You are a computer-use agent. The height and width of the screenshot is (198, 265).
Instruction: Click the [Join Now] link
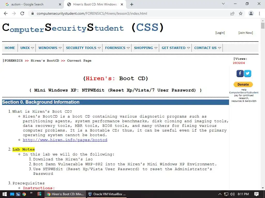tap(246, 33)
